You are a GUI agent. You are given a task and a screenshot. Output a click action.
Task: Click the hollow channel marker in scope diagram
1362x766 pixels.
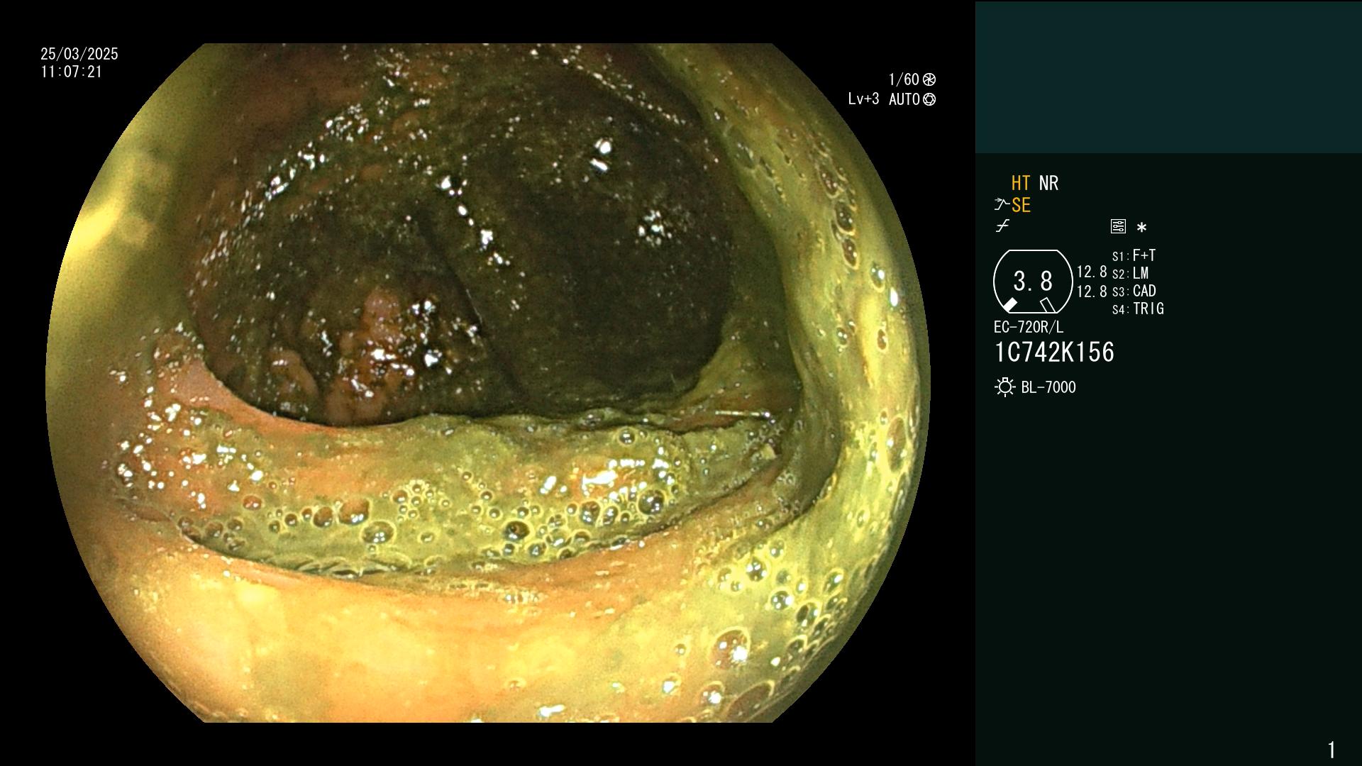tap(1047, 305)
